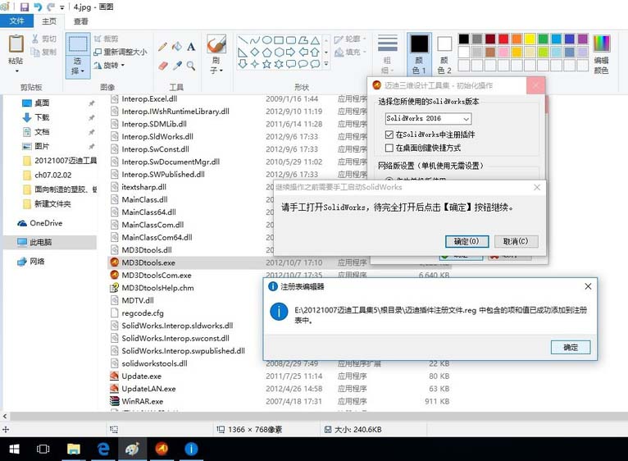Expand the Paste (粘贴) dropdown arrow
Image resolution: width=628 pixels, height=461 pixels.
coord(16,71)
